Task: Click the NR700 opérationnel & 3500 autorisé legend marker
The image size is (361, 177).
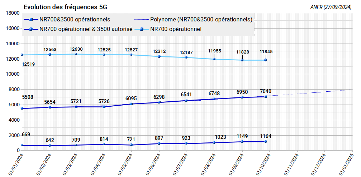Action: [x=31, y=29]
